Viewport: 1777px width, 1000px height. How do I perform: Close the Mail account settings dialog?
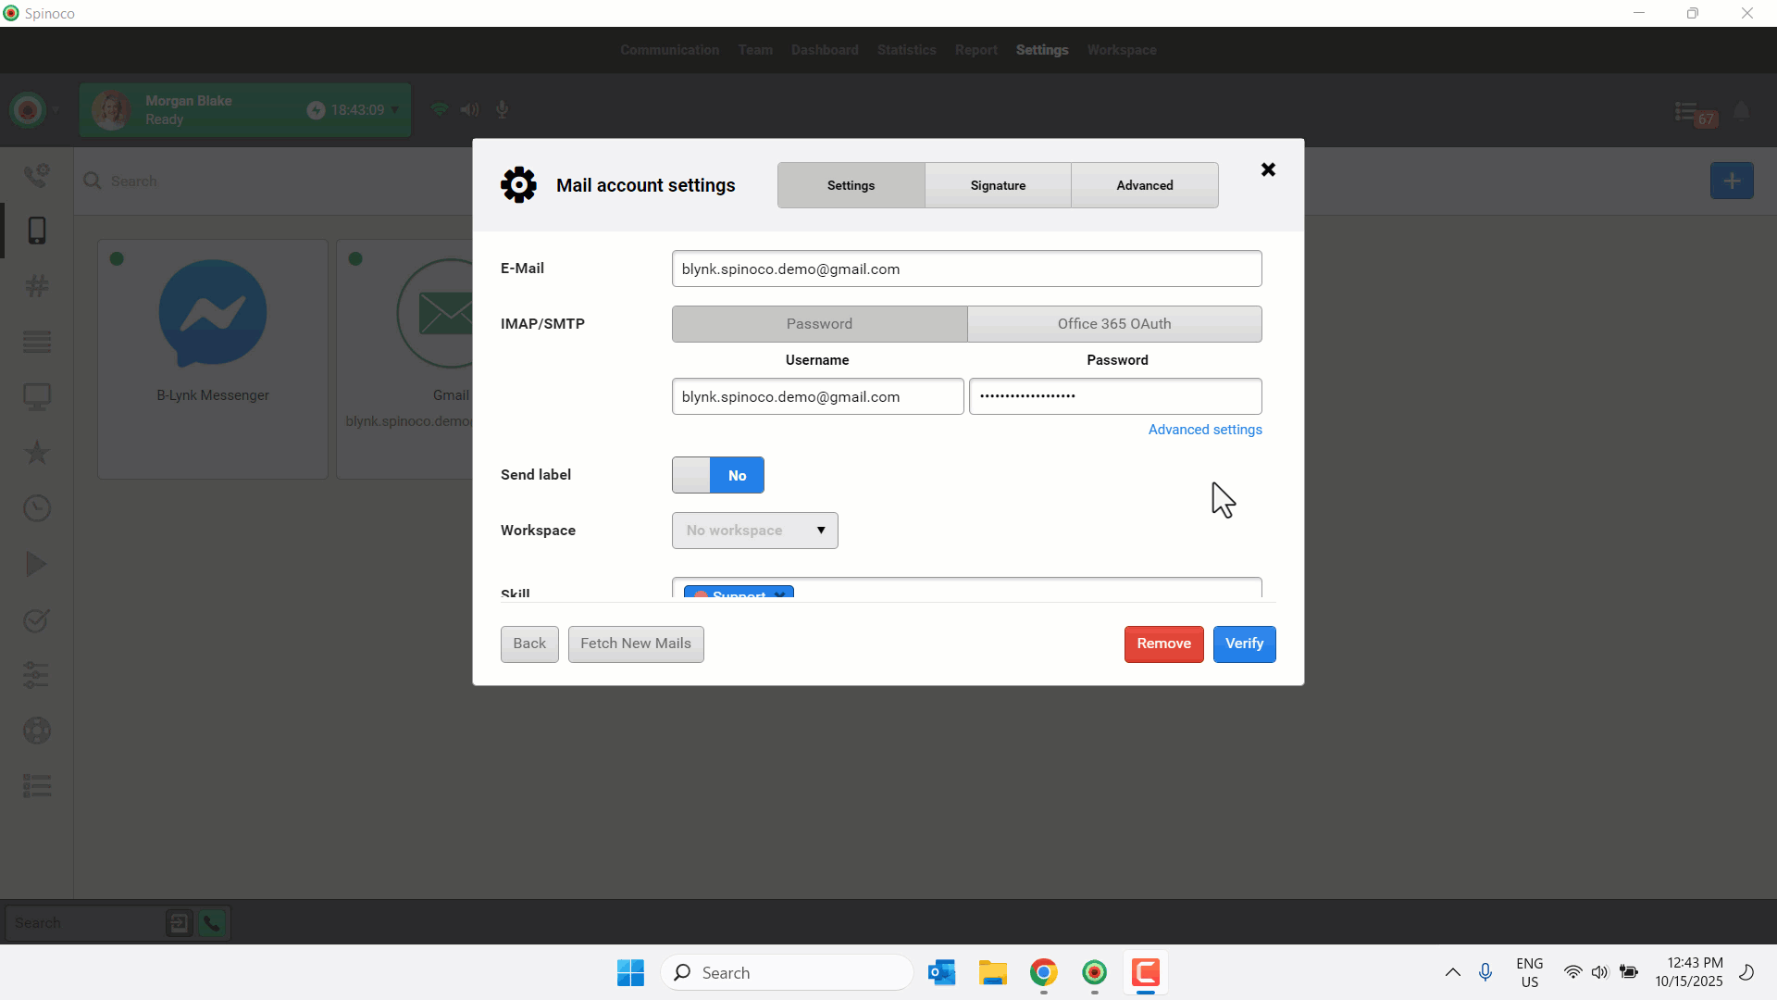point(1268,169)
